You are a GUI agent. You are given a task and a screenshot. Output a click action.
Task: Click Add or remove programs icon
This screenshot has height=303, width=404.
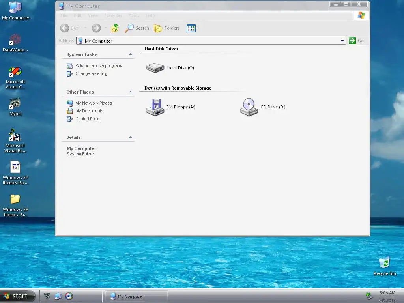tap(69, 66)
